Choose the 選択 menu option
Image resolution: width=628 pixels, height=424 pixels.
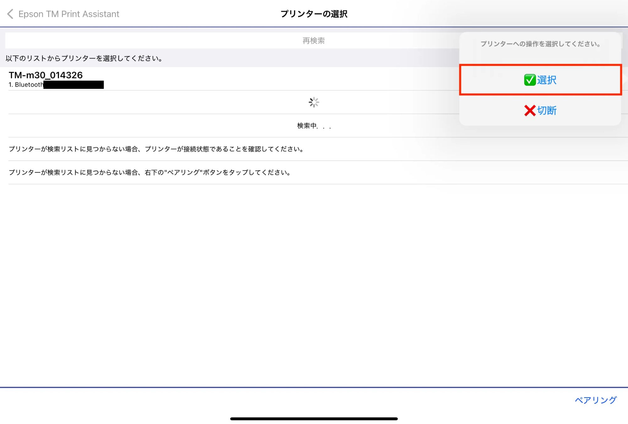[547, 80]
